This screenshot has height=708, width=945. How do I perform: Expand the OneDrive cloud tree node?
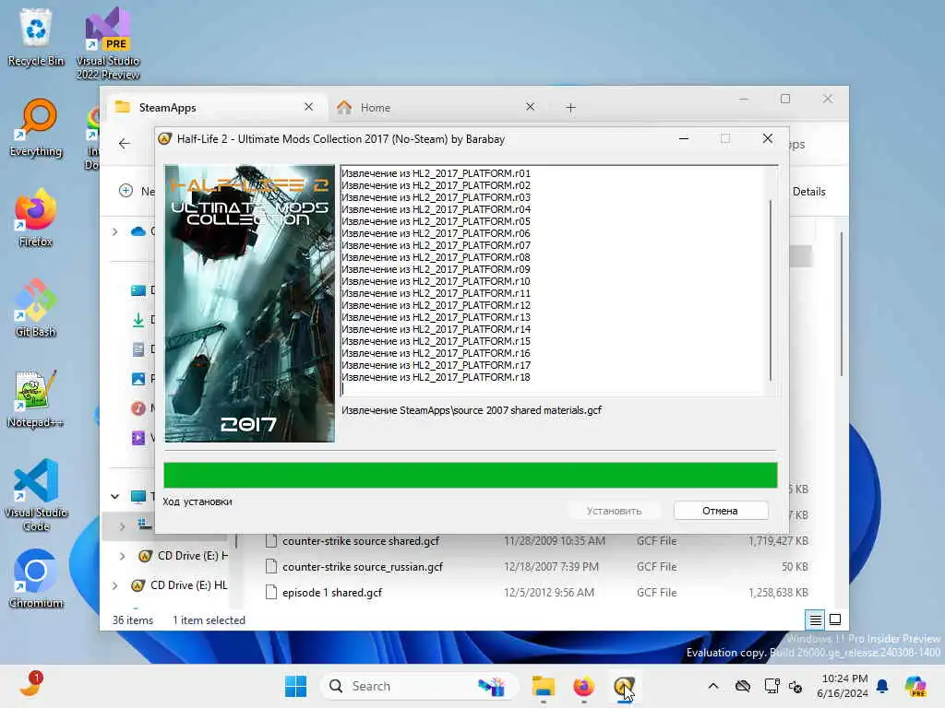pyautogui.click(x=115, y=231)
